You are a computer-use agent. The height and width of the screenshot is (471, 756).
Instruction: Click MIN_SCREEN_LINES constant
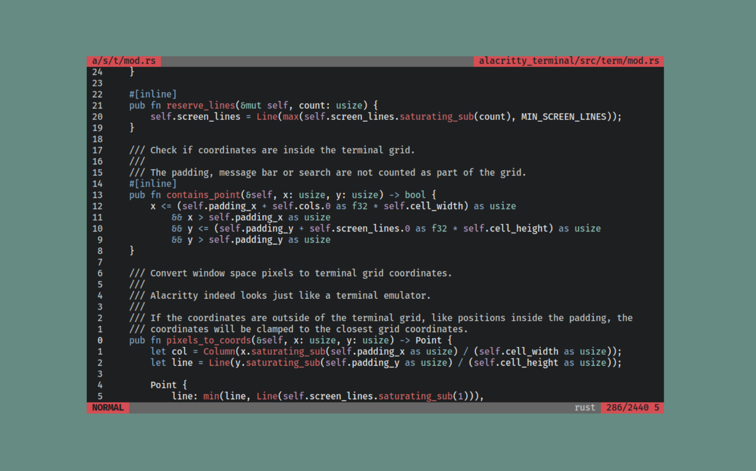coord(563,117)
